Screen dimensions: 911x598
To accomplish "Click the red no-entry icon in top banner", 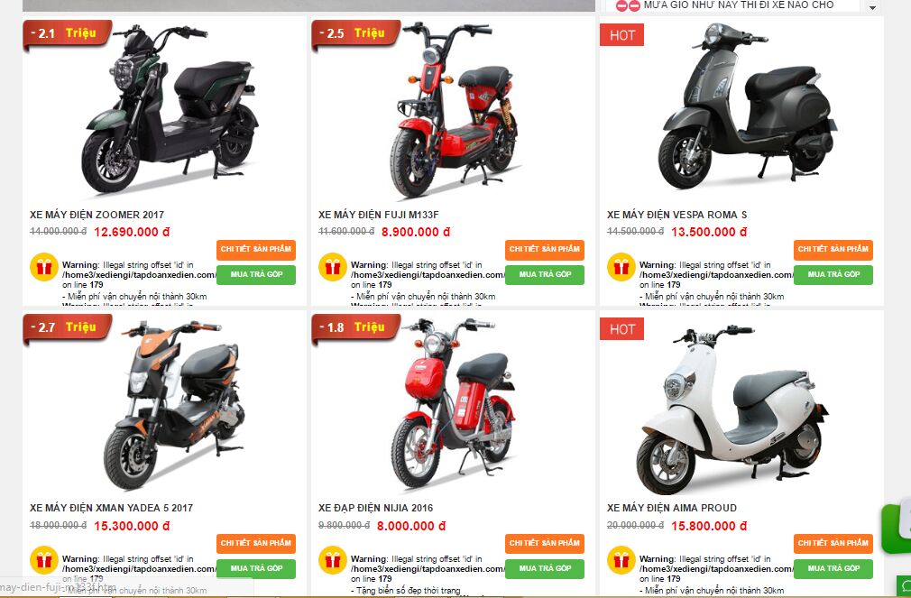I will [x=628, y=5].
